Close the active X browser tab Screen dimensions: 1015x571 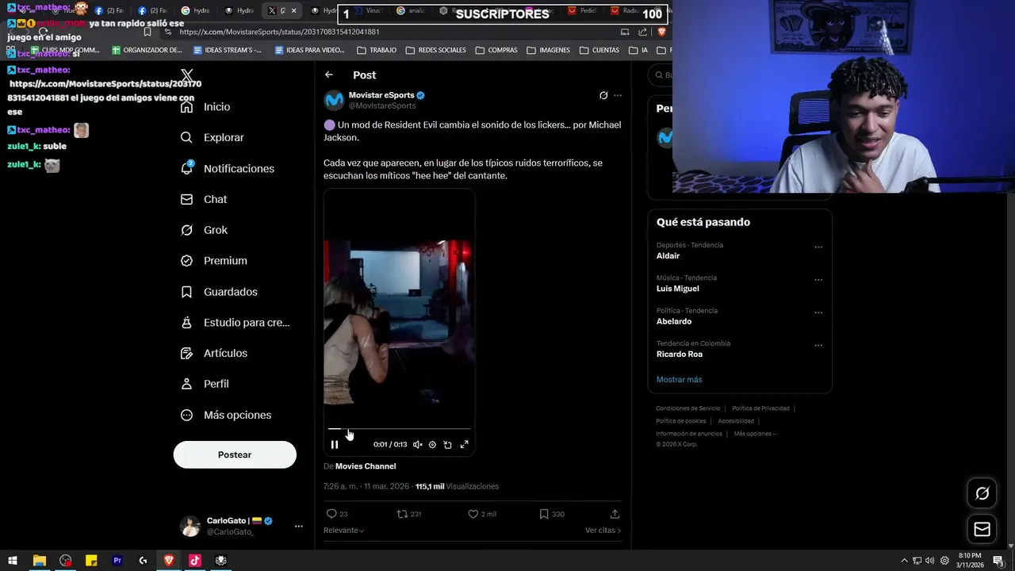tap(293, 11)
